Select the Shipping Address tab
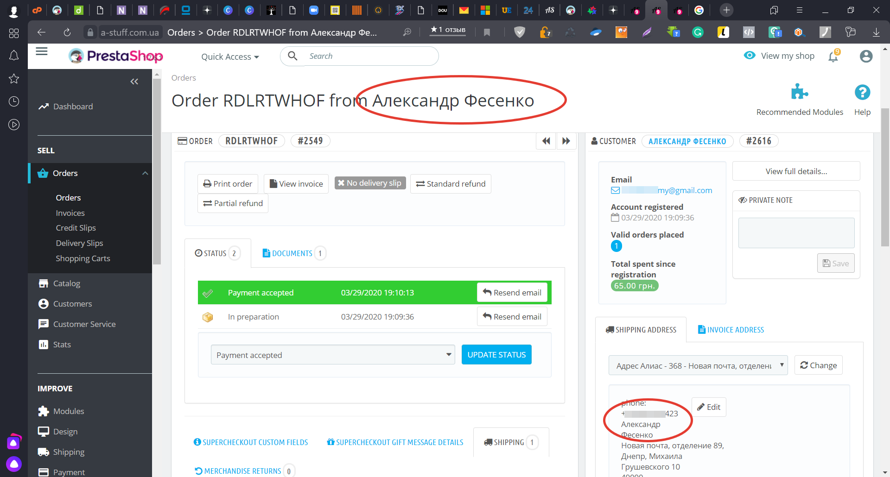This screenshot has height=477, width=890. 641,330
